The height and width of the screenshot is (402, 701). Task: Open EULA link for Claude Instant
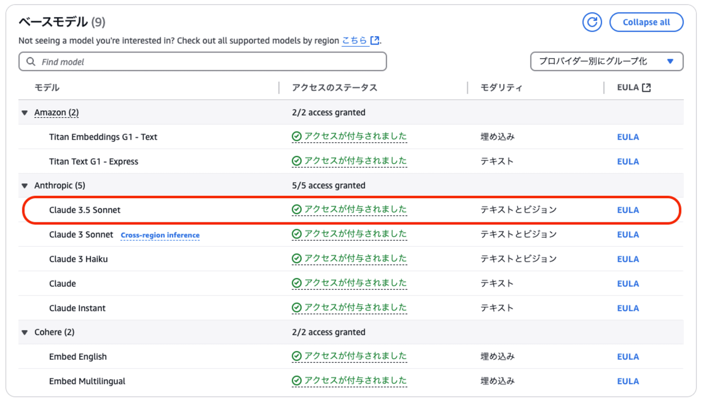(628, 308)
